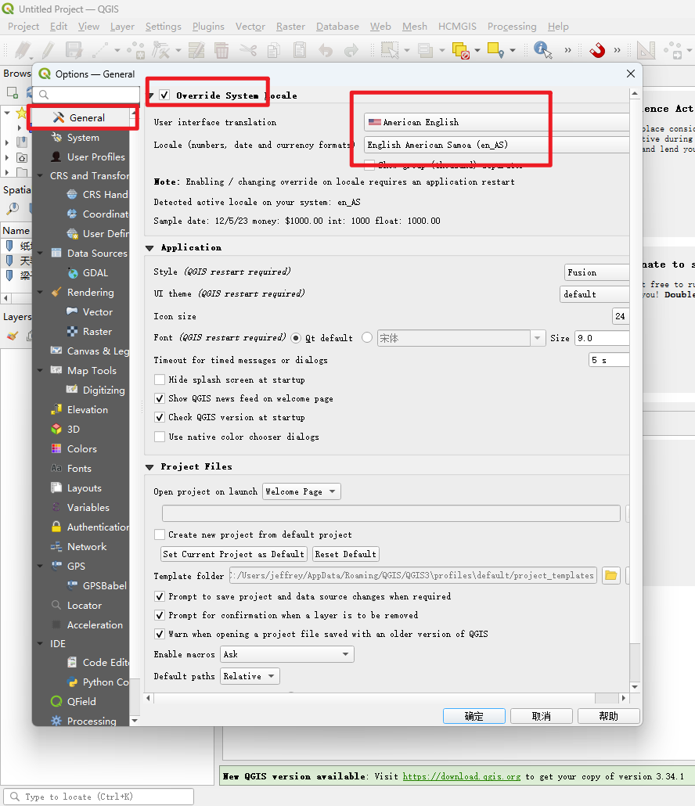The height and width of the screenshot is (806, 695).
Task: Click Set Current Project as Default
Action: 234,554
